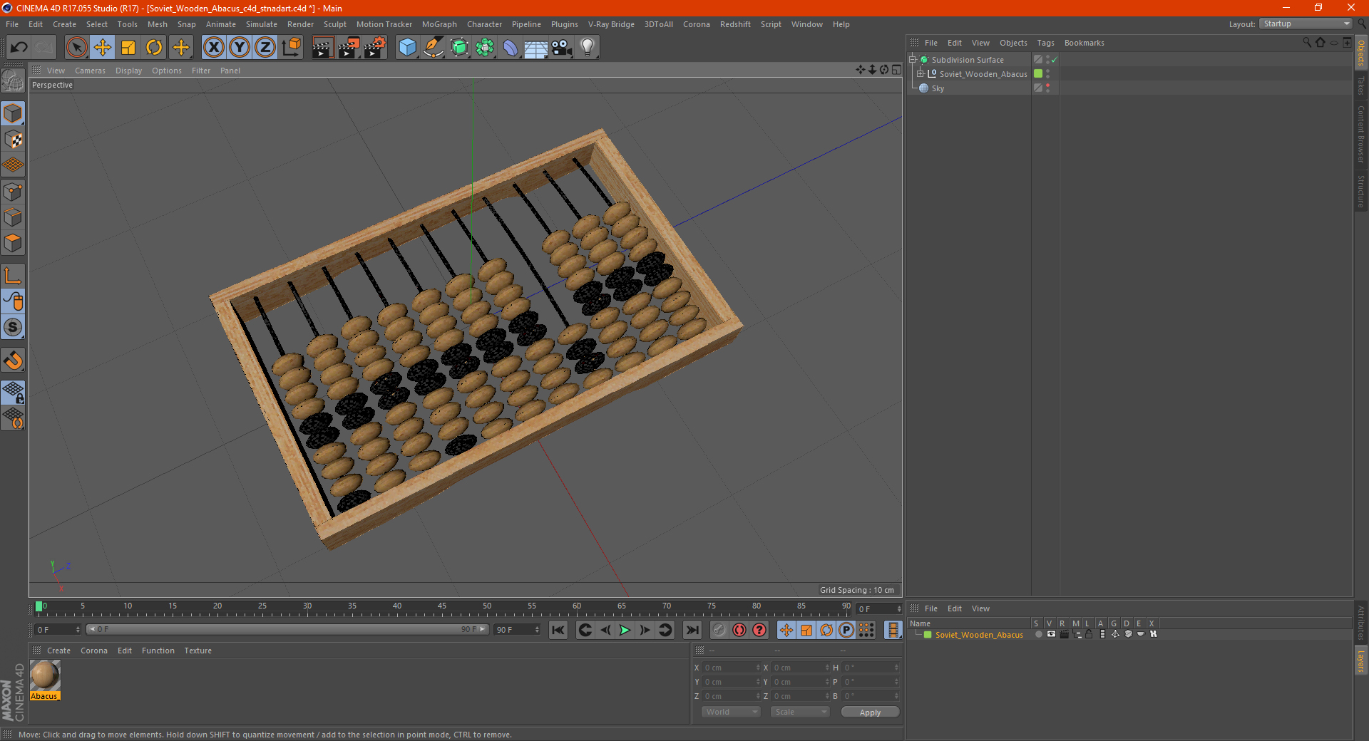Image resolution: width=1369 pixels, height=741 pixels.
Task: Record active objects keyframe
Action: tap(719, 630)
